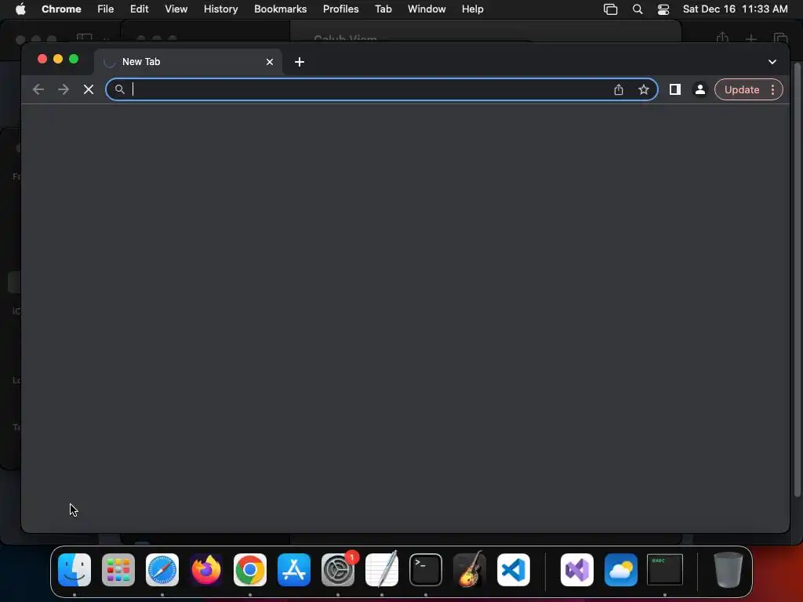Open the Trash in the Dock

point(729,570)
